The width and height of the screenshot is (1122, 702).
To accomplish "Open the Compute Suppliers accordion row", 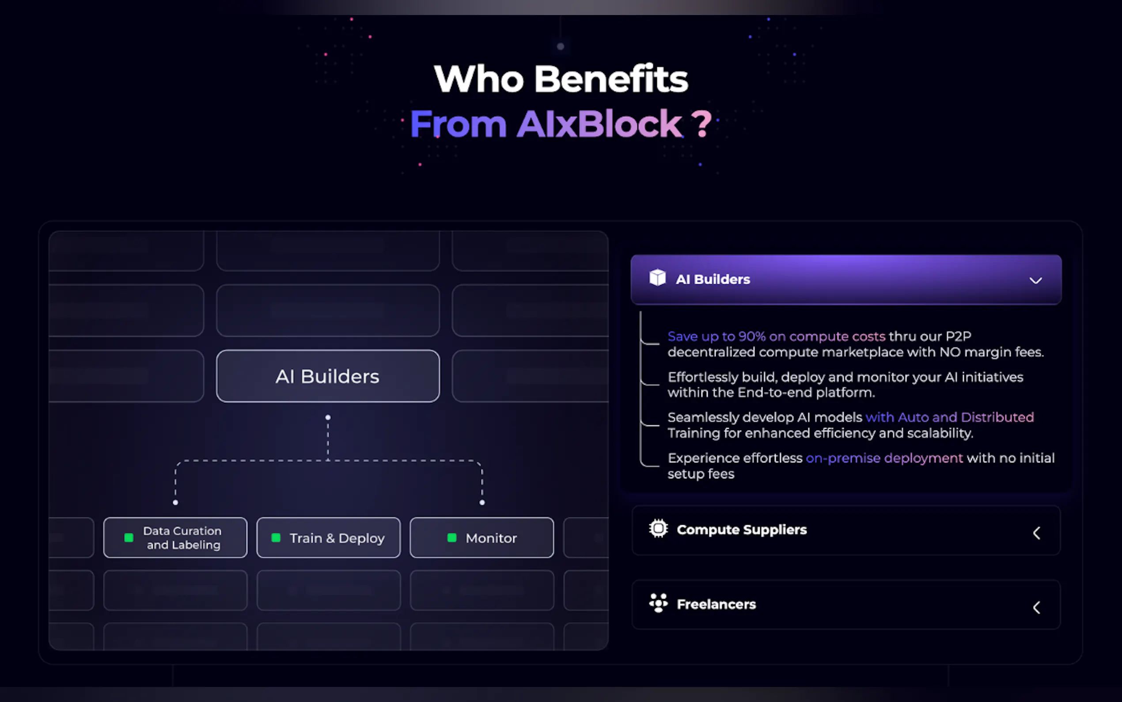I will pos(845,530).
